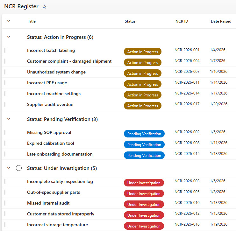236x231 pixels.
Task: Toggle the collapse-all chevron in header row
Action: pyautogui.click(x=9, y=21)
